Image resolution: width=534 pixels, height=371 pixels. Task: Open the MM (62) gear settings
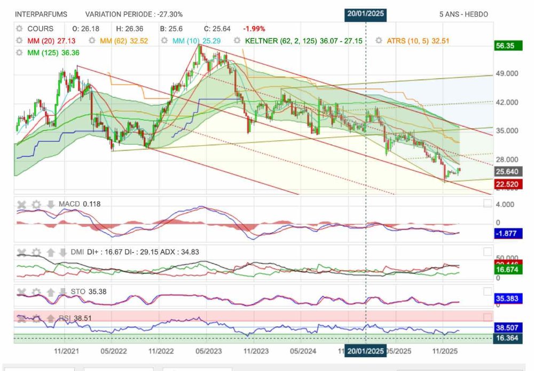(92, 41)
